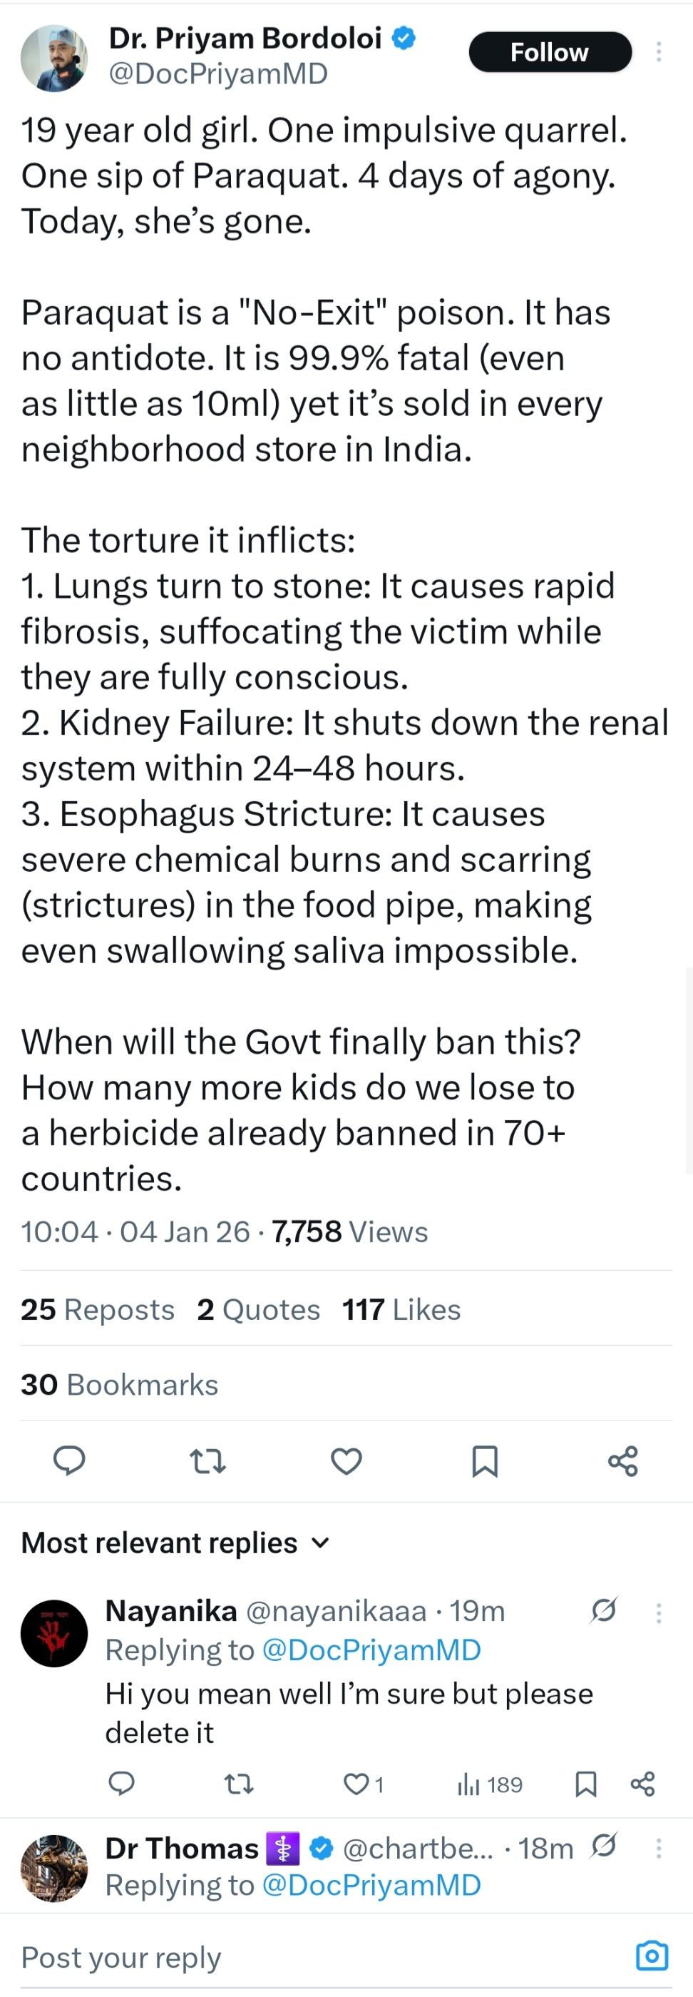Image resolution: width=693 pixels, height=1997 pixels.
Task: Repost Nayanika's reply
Action: click(x=238, y=1784)
